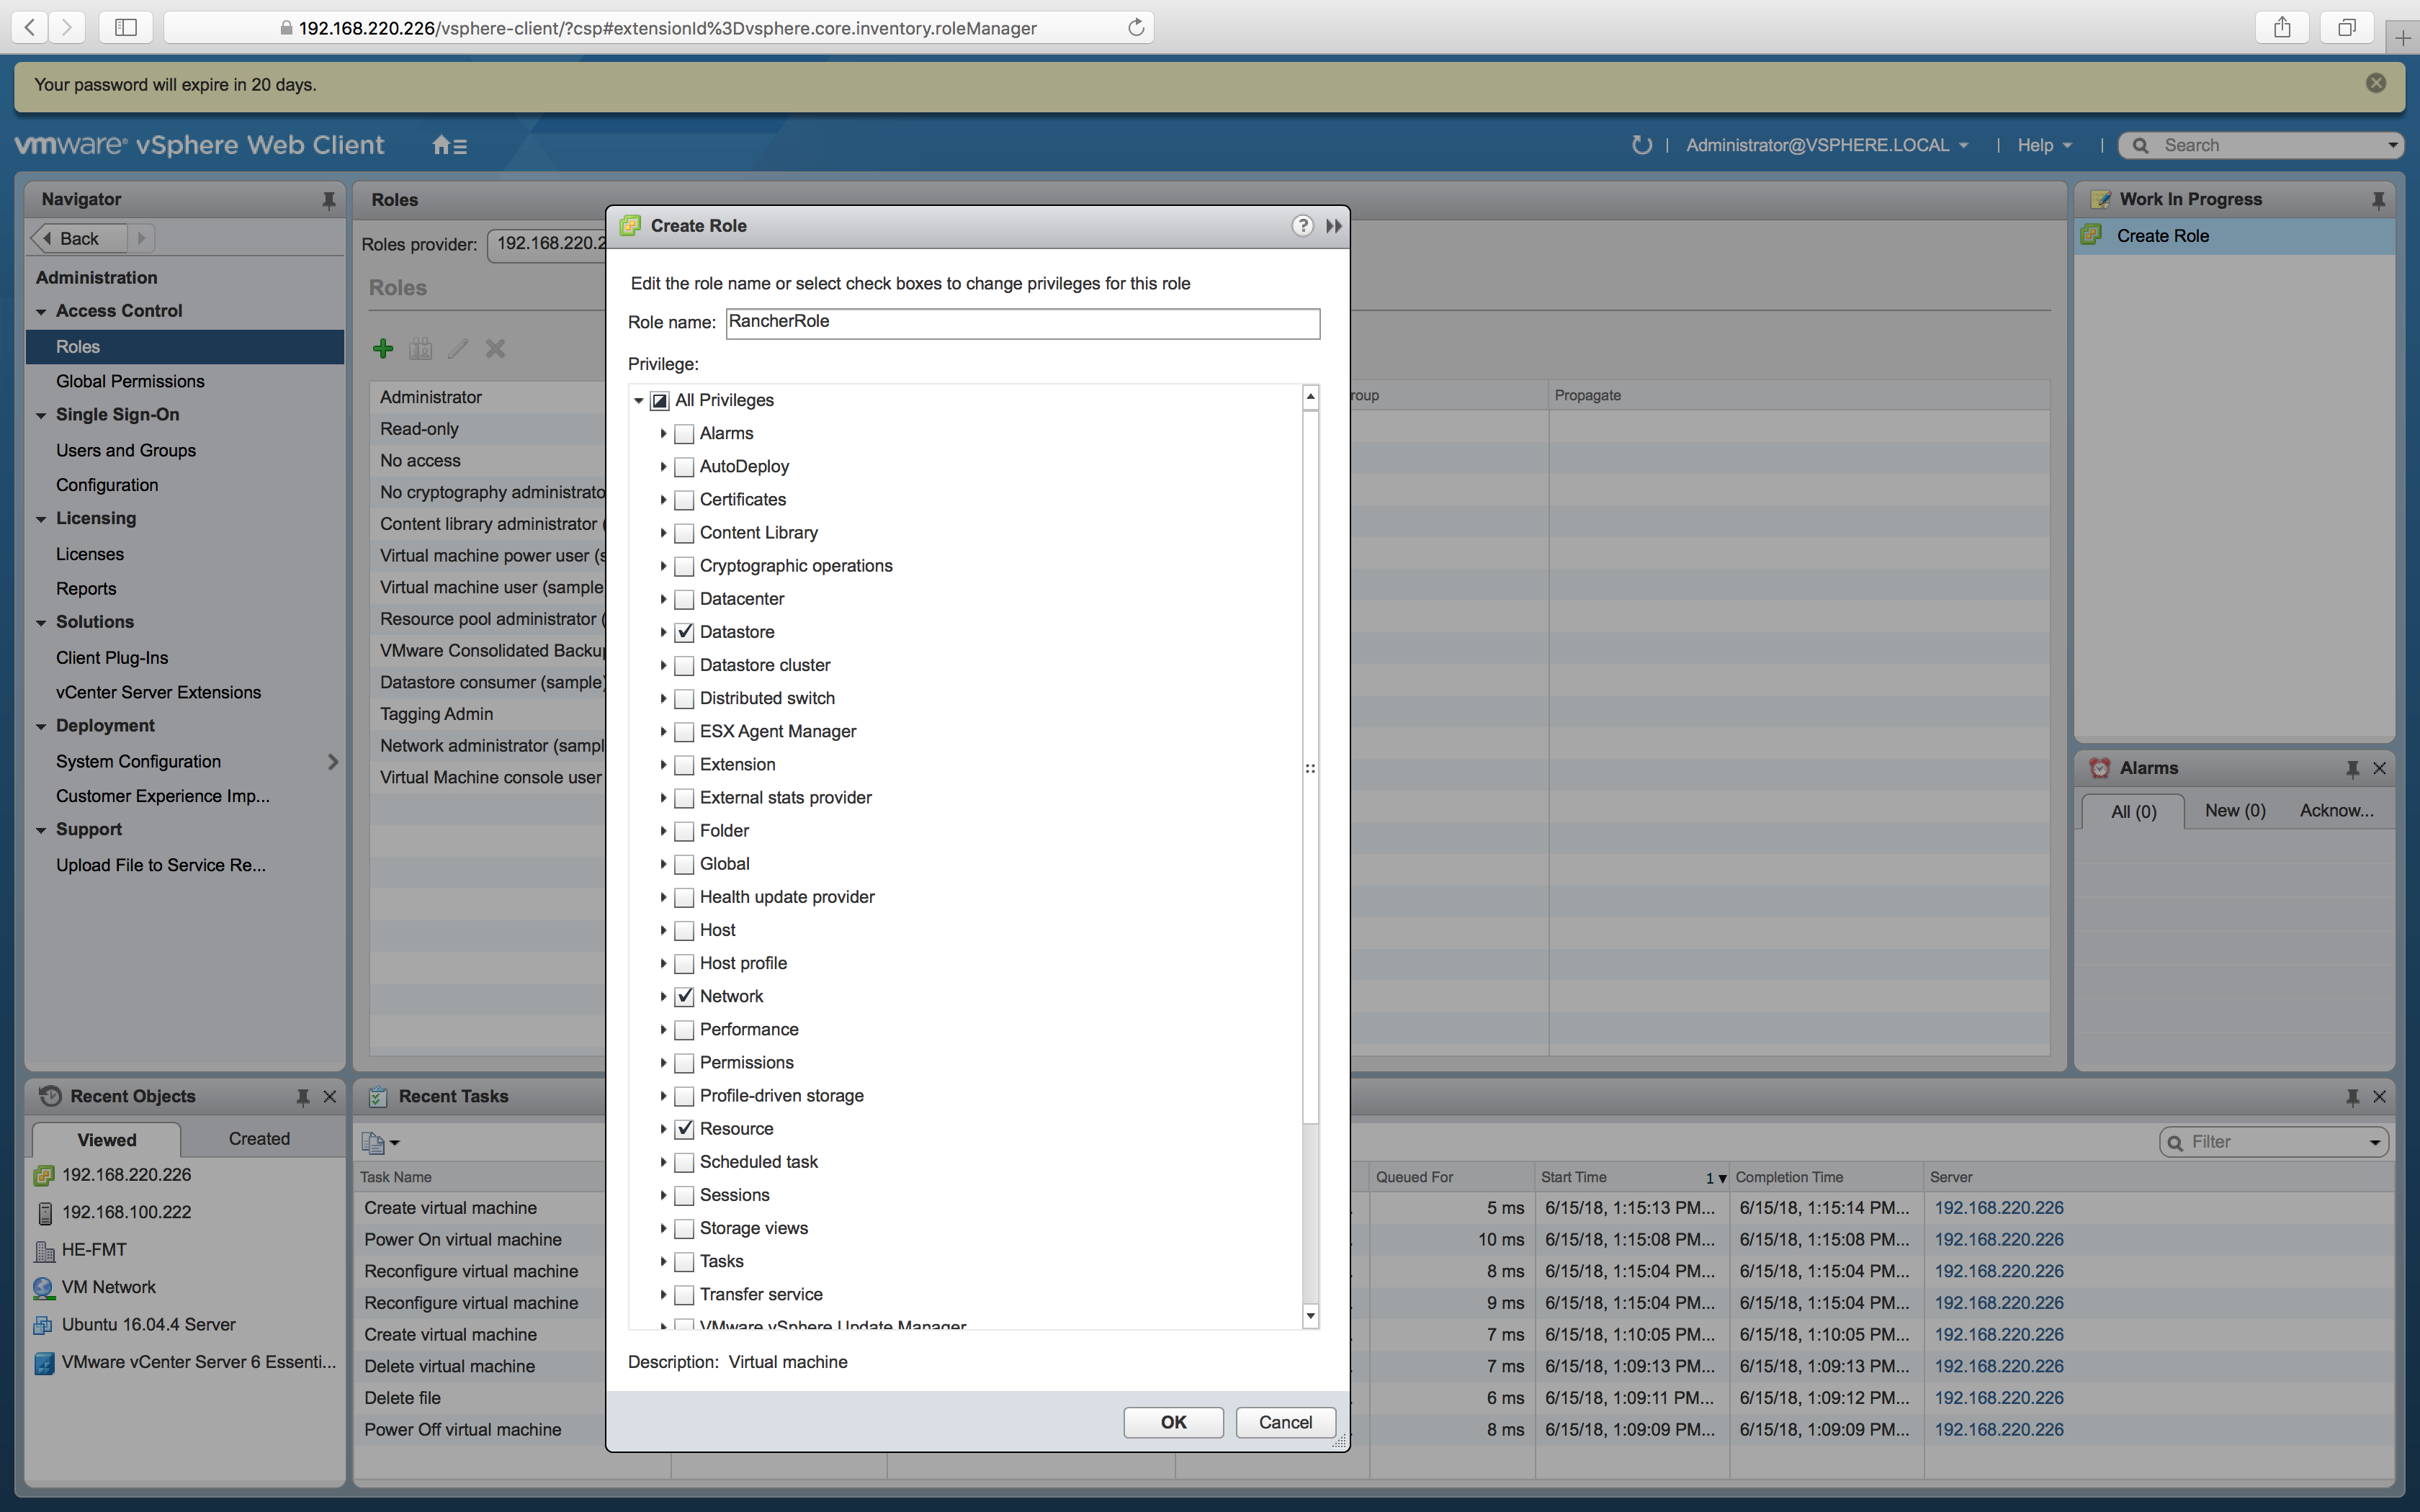This screenshot has height=1512, width=2420.
Task: Check the Datacenter privilege checkbox
Action: 684,600
